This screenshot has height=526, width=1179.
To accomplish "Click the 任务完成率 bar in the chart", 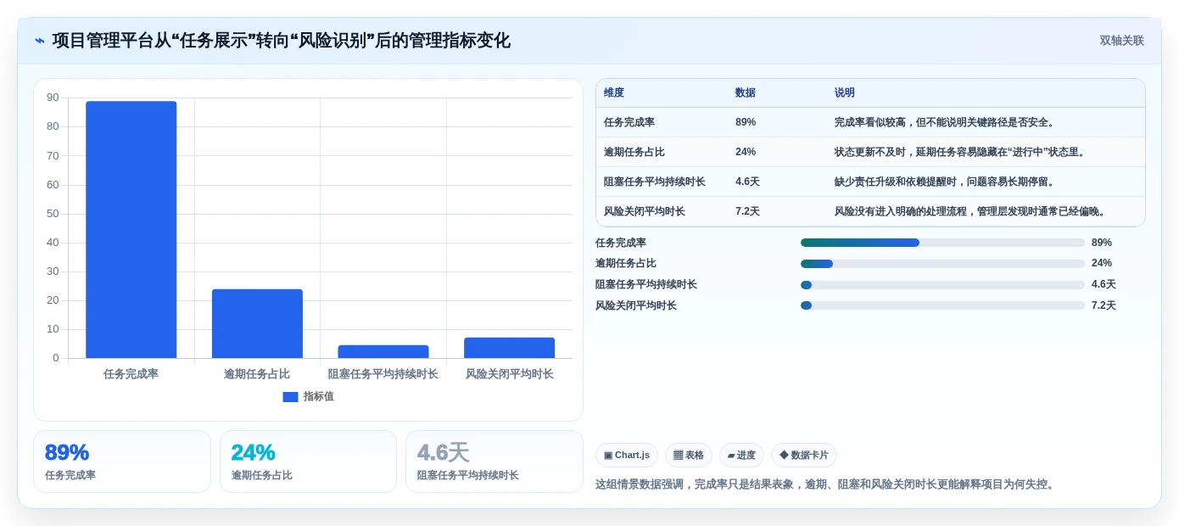I will coord(131,229).
